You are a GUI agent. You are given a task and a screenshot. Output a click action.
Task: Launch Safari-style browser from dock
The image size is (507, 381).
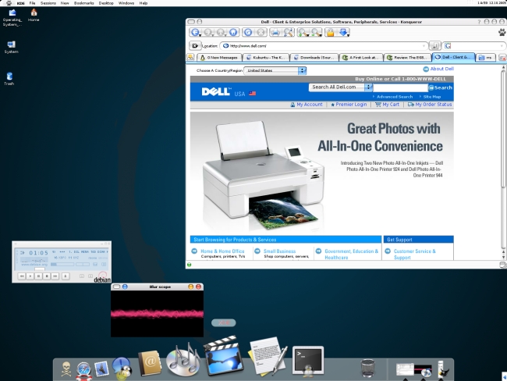pos(83,370)
